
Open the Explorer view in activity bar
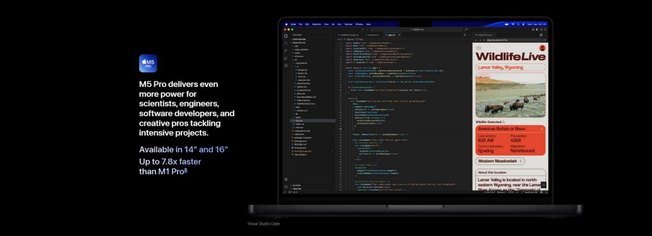pos(286,36)
